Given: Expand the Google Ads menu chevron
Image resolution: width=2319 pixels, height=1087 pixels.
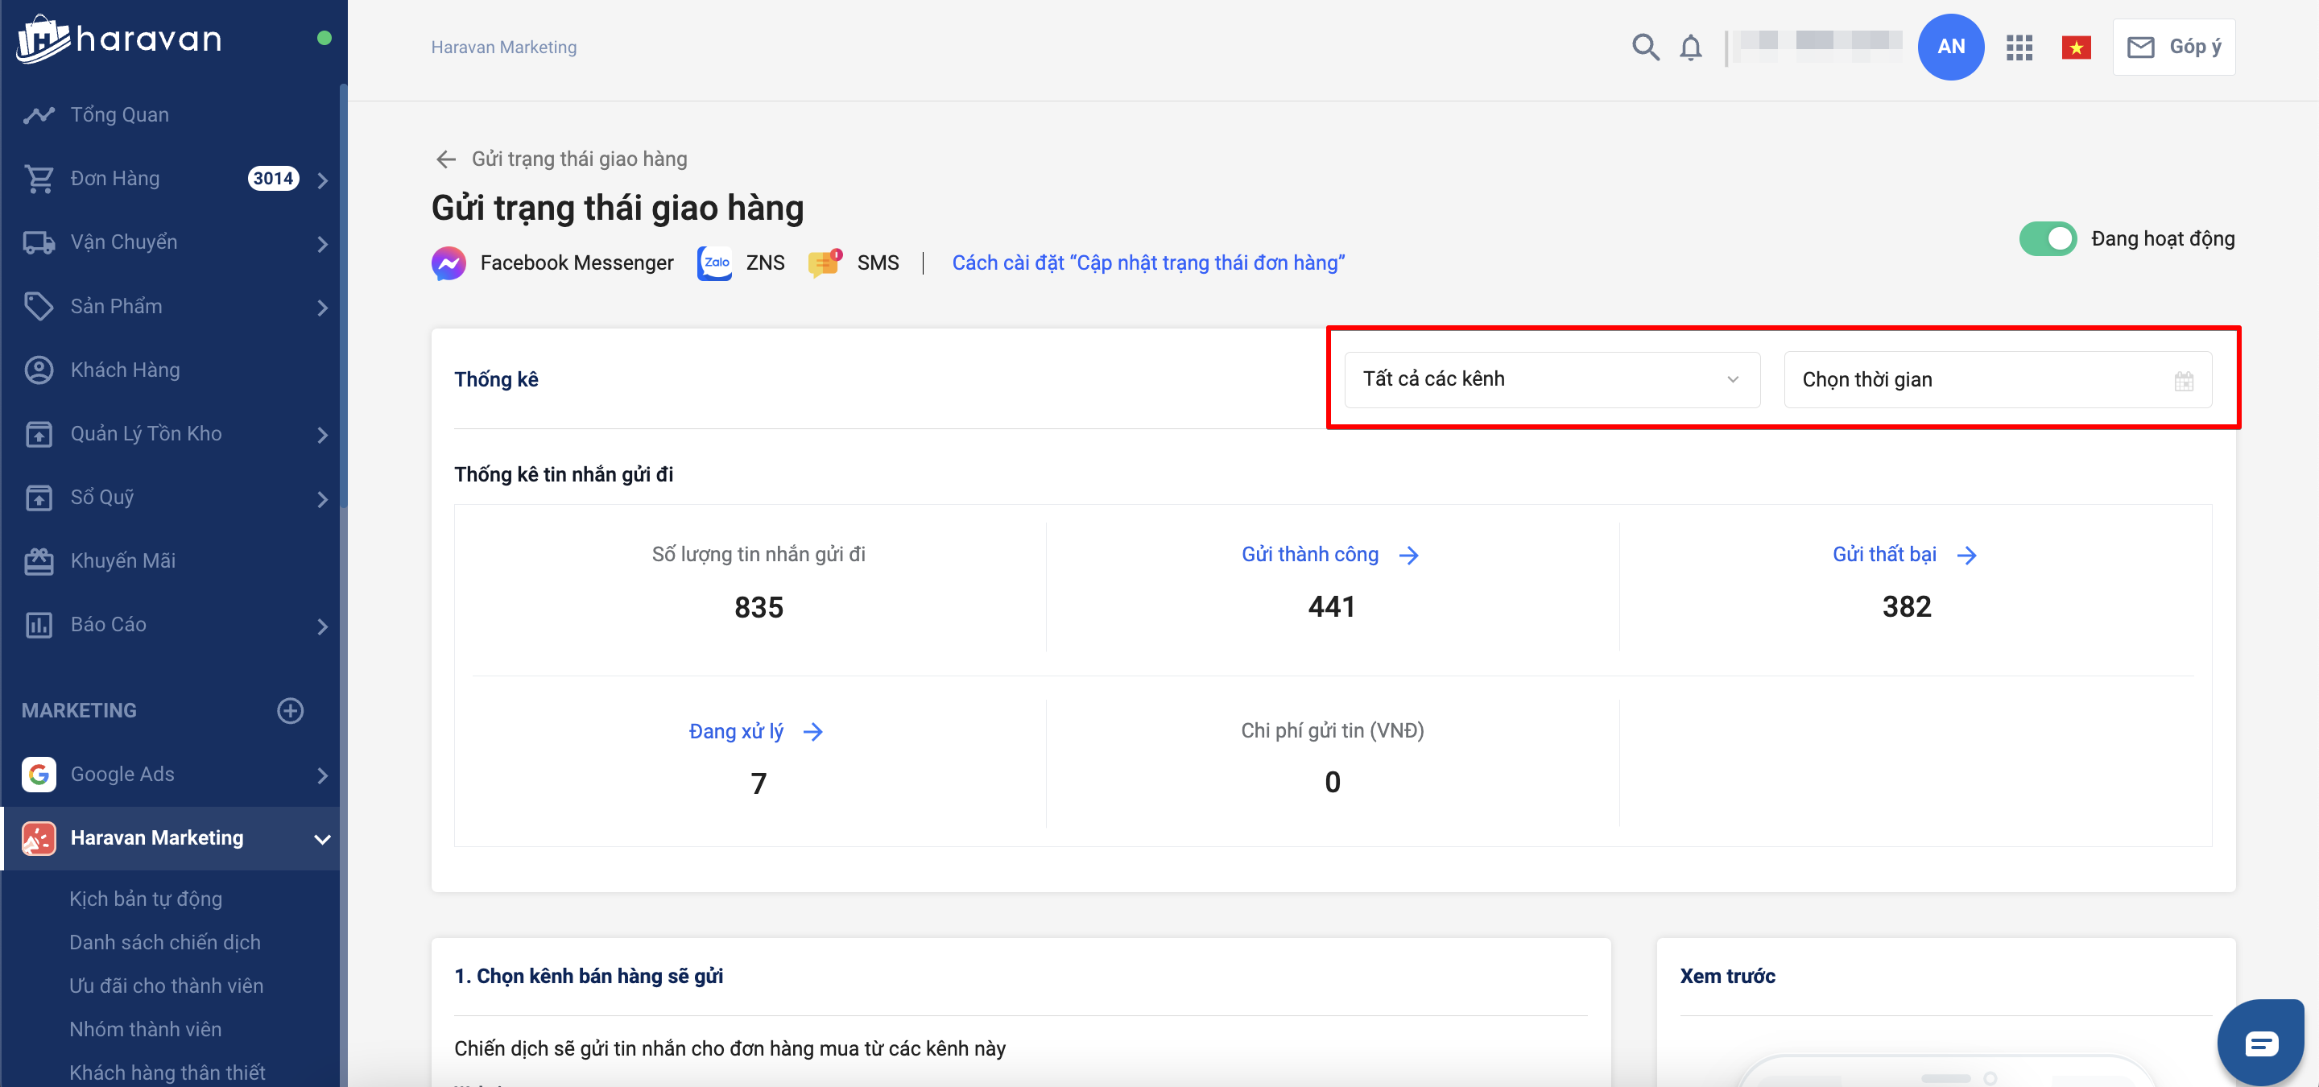Looking at the screenshot, I should (322, 775).
